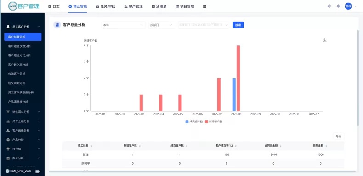Open the apps grid icon

point(204,6)
